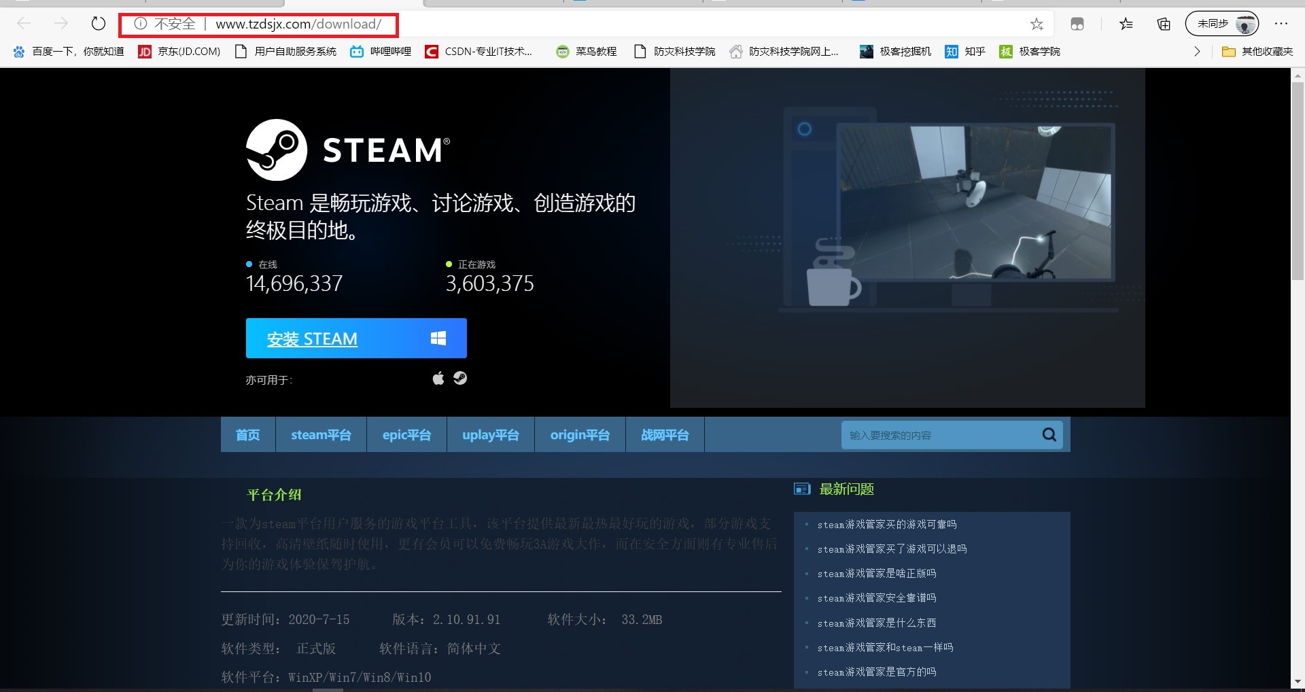Screen dimensions: 1305x692
Task: Open browser settings ellipsis menu
Action: (1281, 24)
